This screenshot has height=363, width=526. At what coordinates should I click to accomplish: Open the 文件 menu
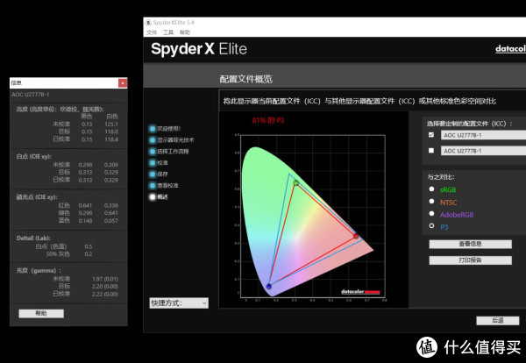point(152,32)
